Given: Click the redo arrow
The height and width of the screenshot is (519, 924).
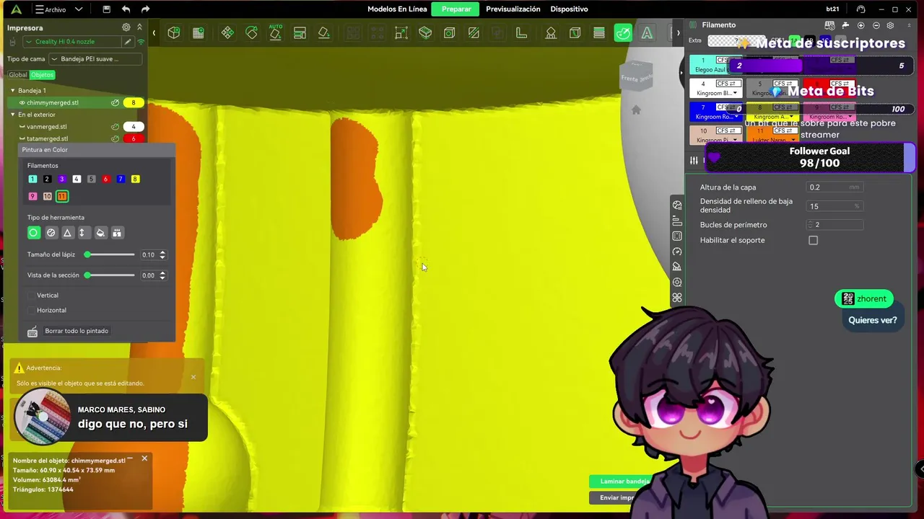Looking at the screenshot, I should click(x=145, y=9).
